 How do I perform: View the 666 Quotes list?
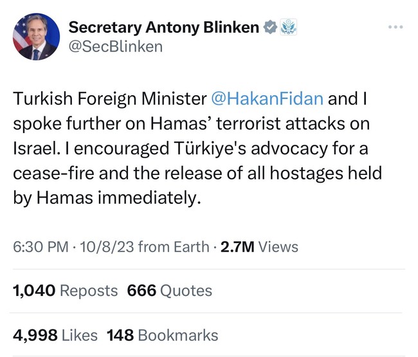170,291
